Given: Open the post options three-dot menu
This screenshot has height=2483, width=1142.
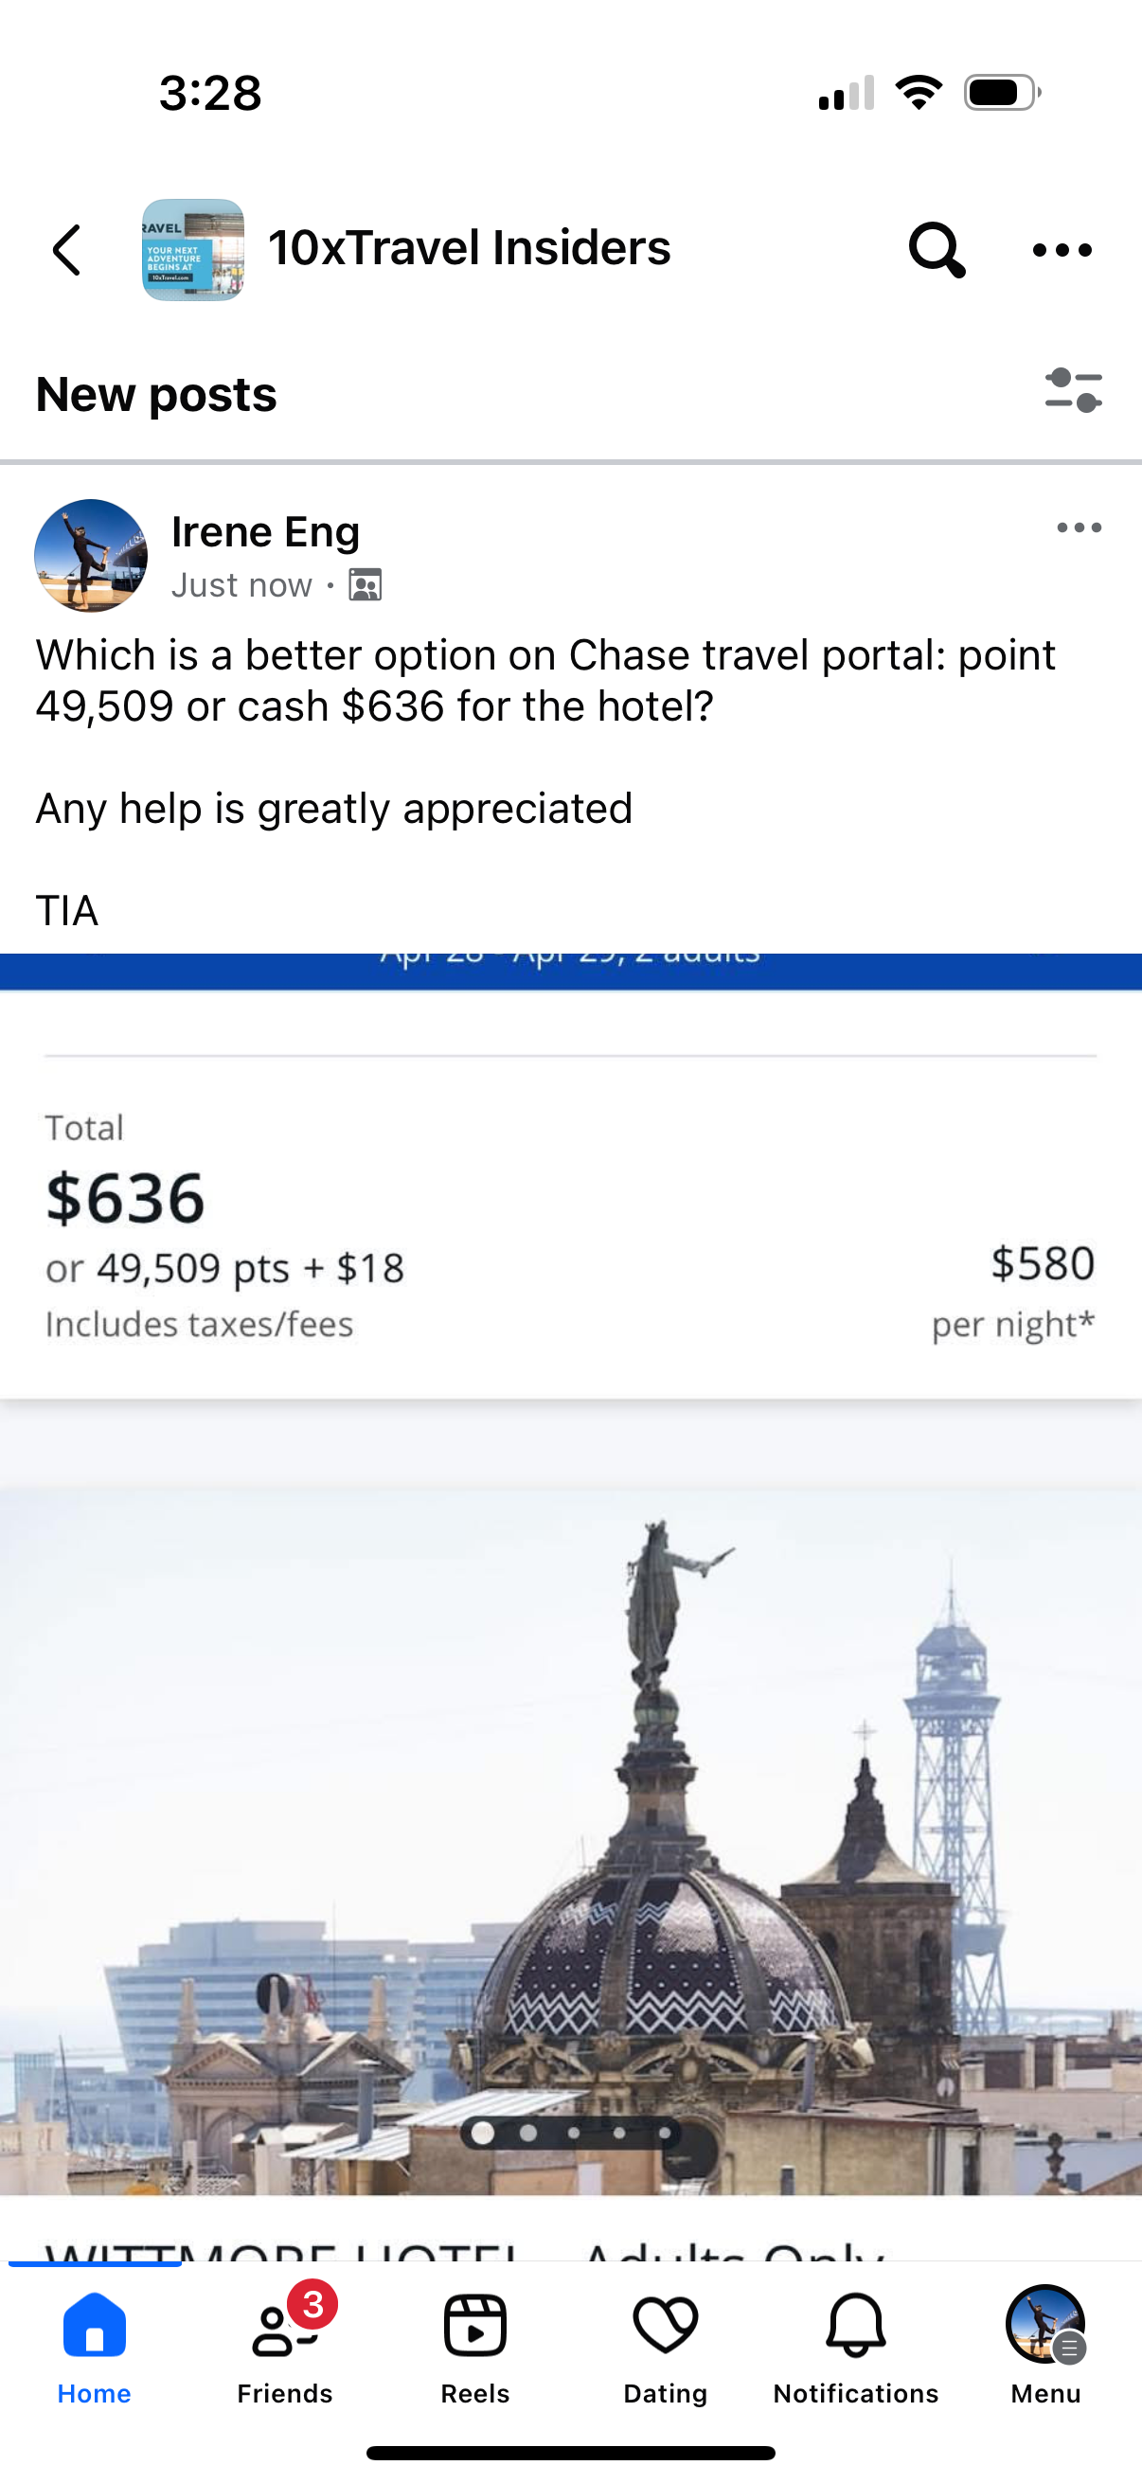Looking at the screenshot, I should (x=1079, y=527).
